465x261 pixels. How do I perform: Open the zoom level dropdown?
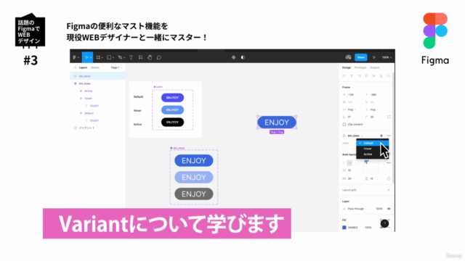coord(387,57)
